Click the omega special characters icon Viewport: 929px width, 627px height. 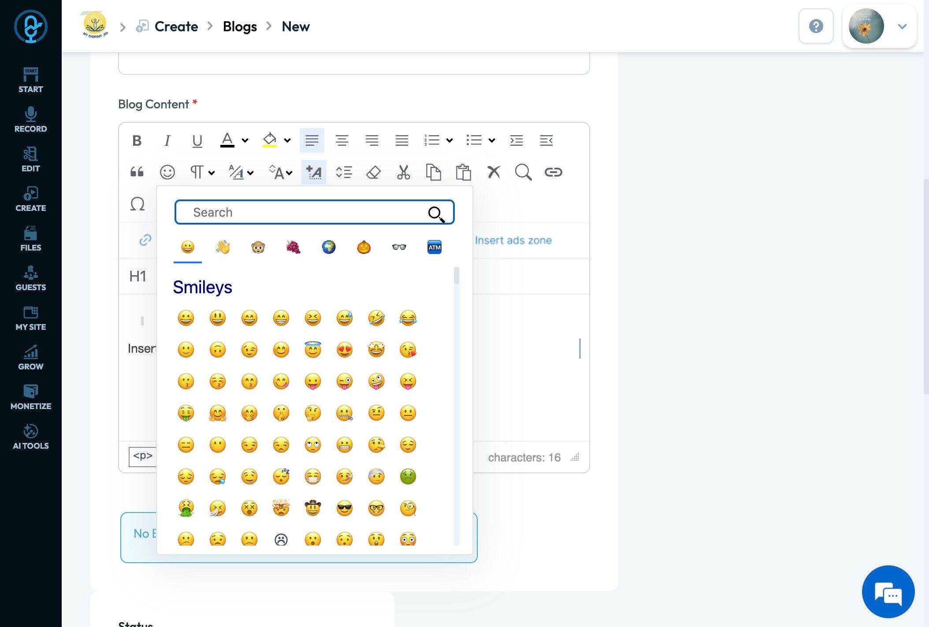coord(137,204)
